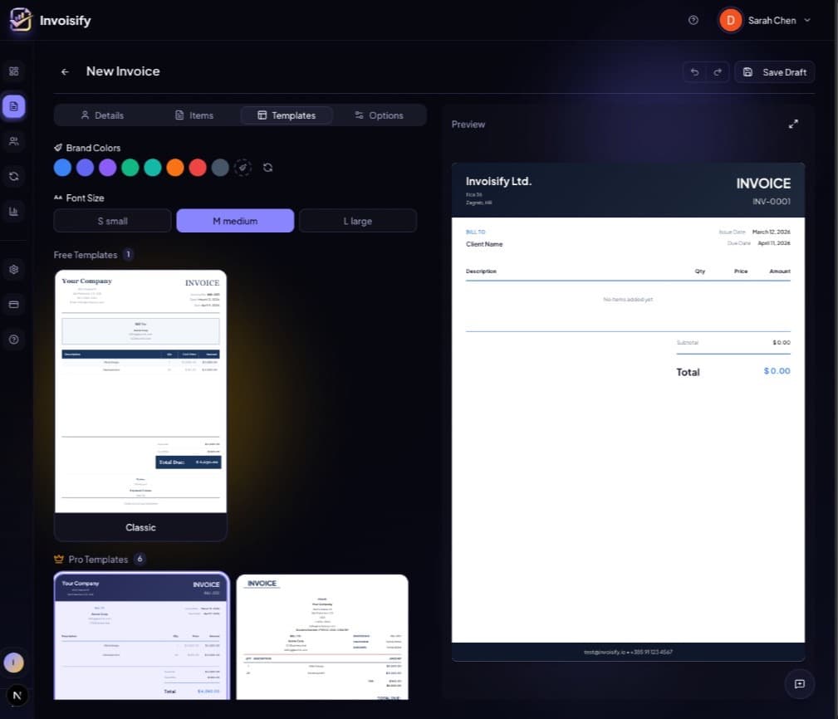Open the Options tab
Image resolution: width=838 pixels, height=719 pixels.
pyautogui.click(x=379, y=115)
